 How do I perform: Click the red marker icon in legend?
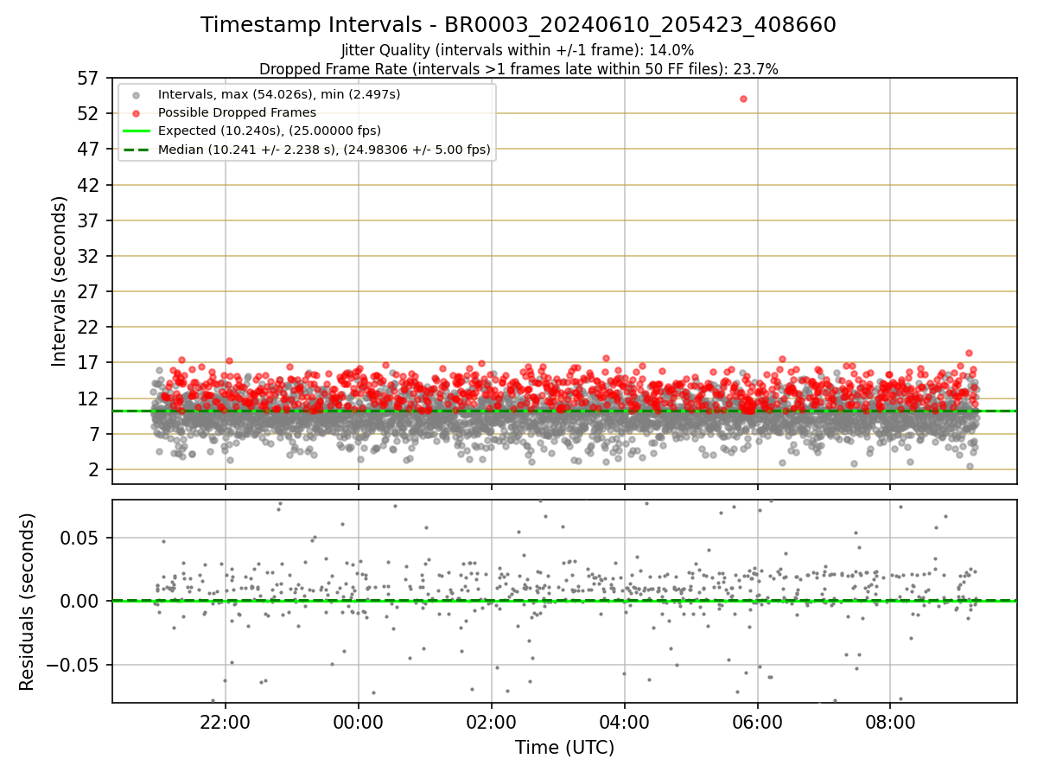(x=137, y=112)
